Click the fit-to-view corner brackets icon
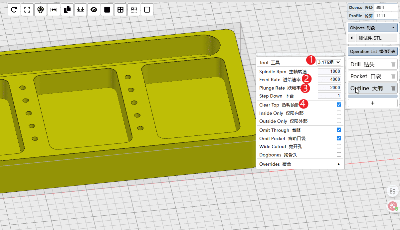Viewport: 400px width, 230px height. point(27,10)
